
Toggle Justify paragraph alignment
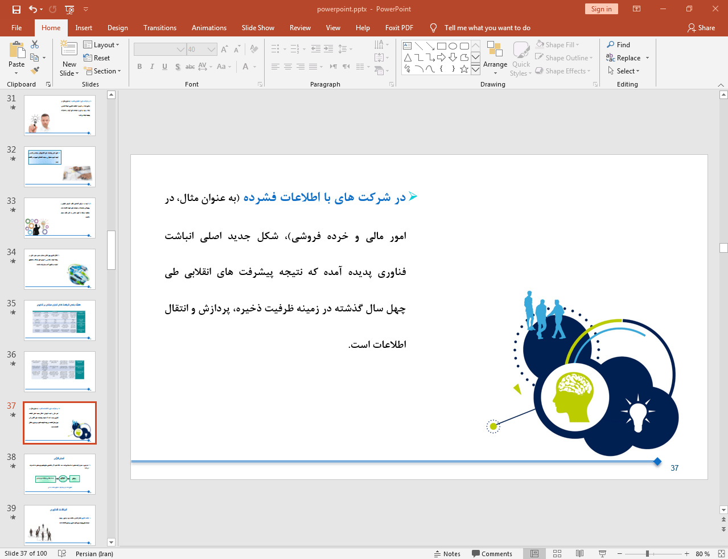313,67
